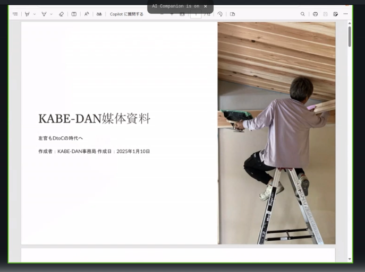Click the Save As icon
365x272 pixels.
[x=335, y=14]
